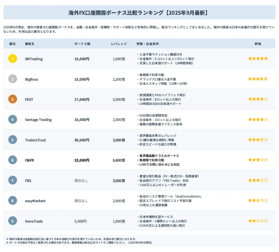Click GeneTrade star rating
Screen dimensions: 279x252
tap(258, 221)
